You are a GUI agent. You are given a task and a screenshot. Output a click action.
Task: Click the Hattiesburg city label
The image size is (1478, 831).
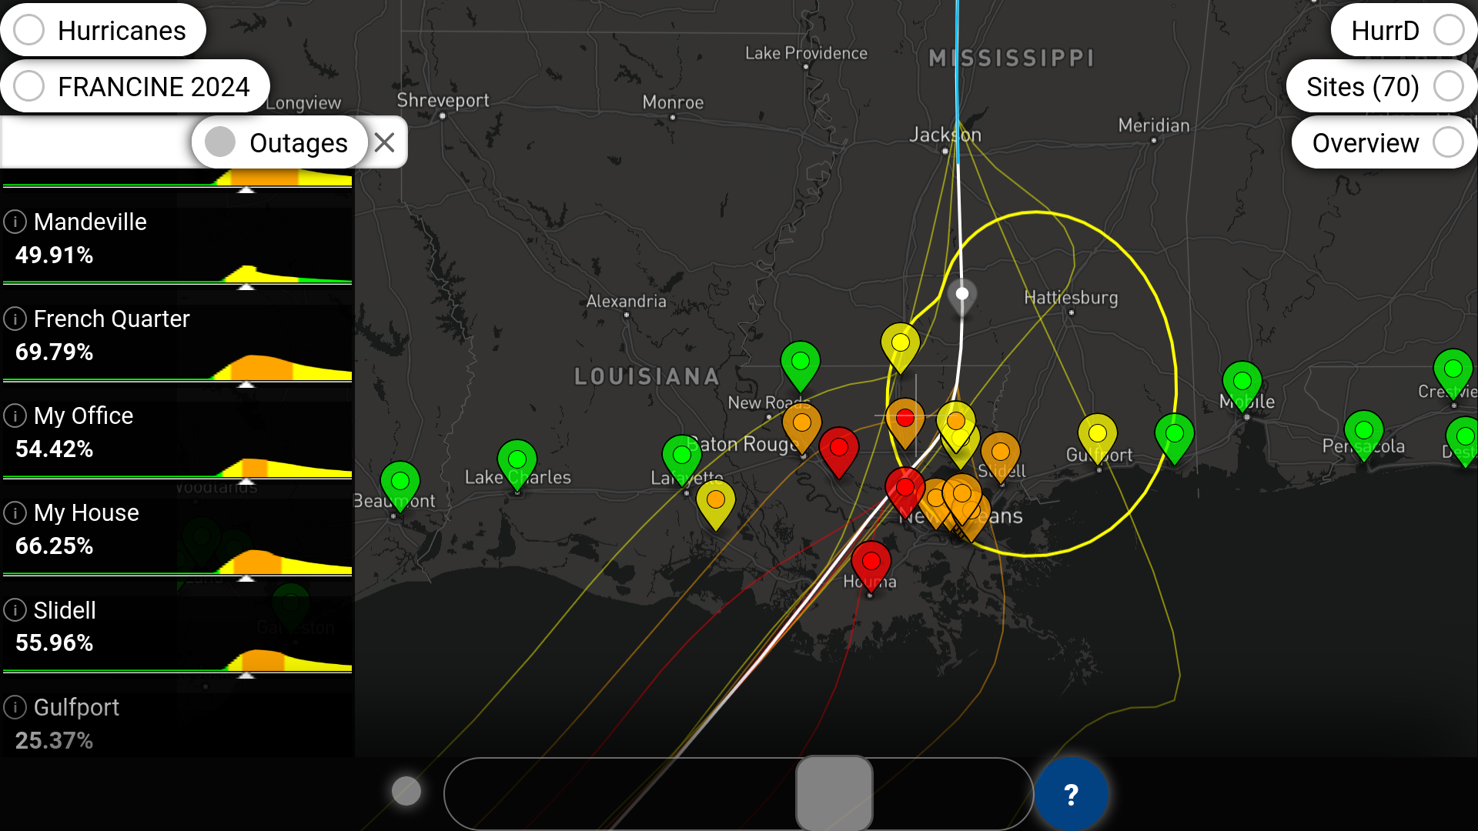[1071, 298]
